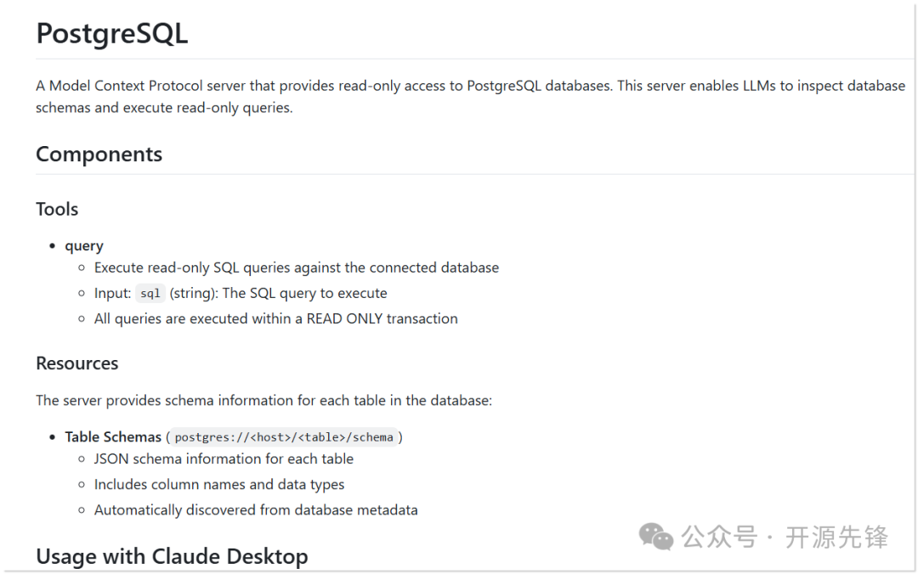Click the 'Input:' label before sql
Screen dimensions: 918x574
tap(112, 293)
